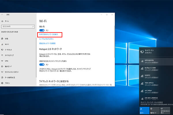Click the 設定の検索 search box
The height and width of the screenshot is (115, 173).
[18, 26]
